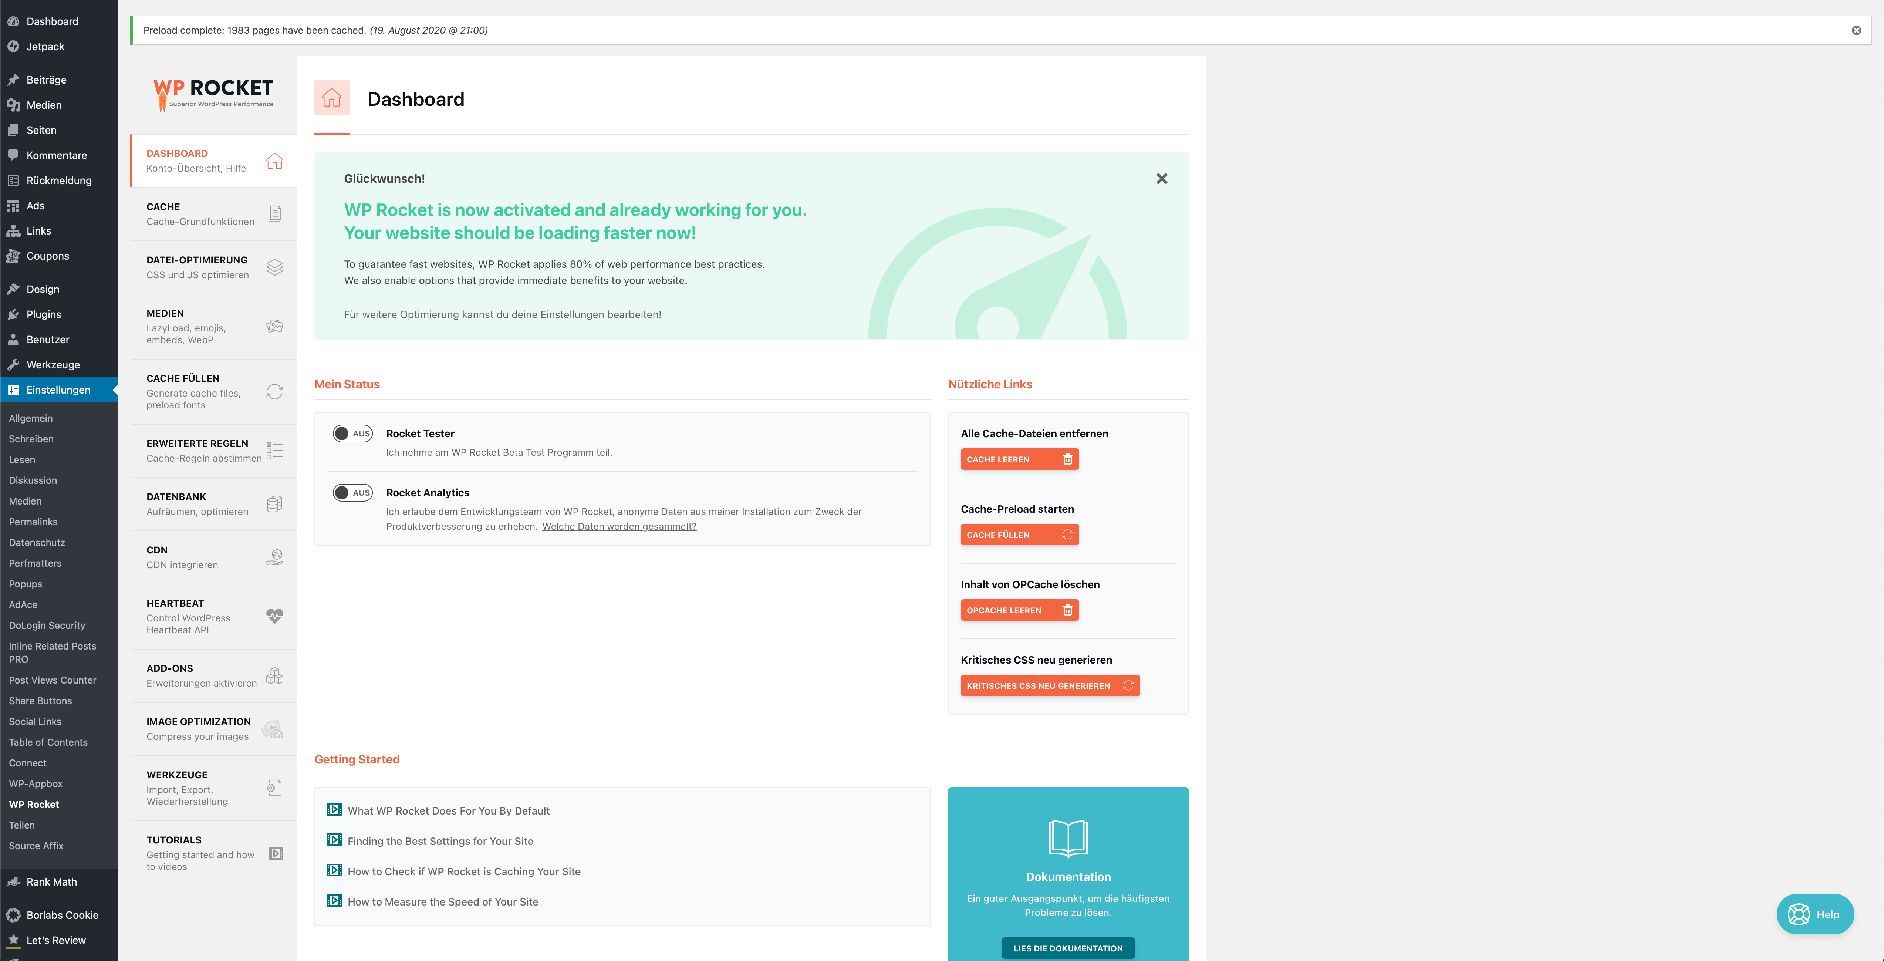This screenshot has height=961, width=1884.
Task: Open the Datei-Optimierung tab
Action: point(213,268)
